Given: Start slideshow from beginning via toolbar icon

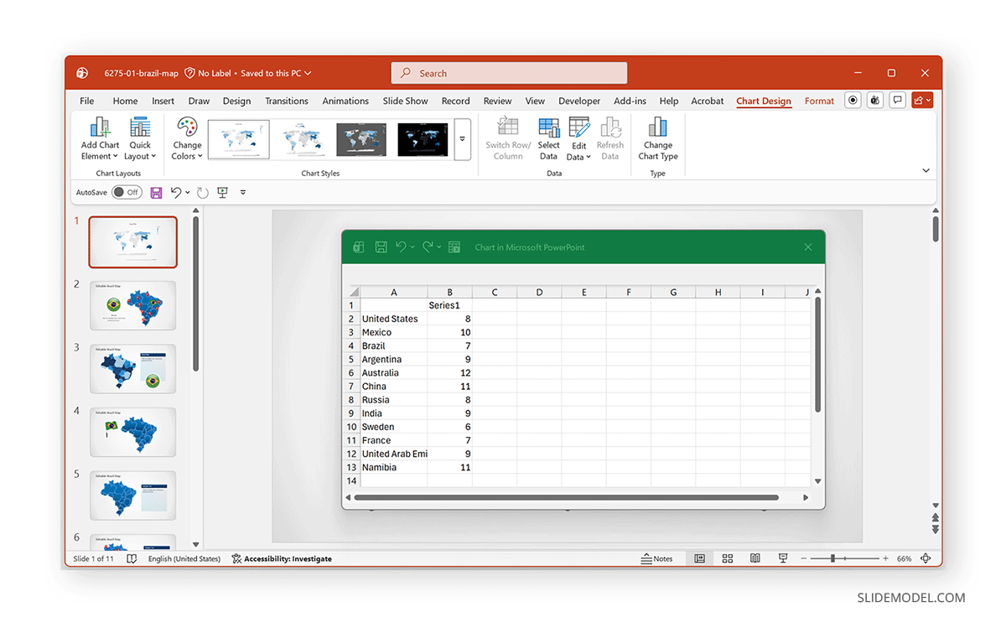Looking at the screenshot, I should click(223, 193).
